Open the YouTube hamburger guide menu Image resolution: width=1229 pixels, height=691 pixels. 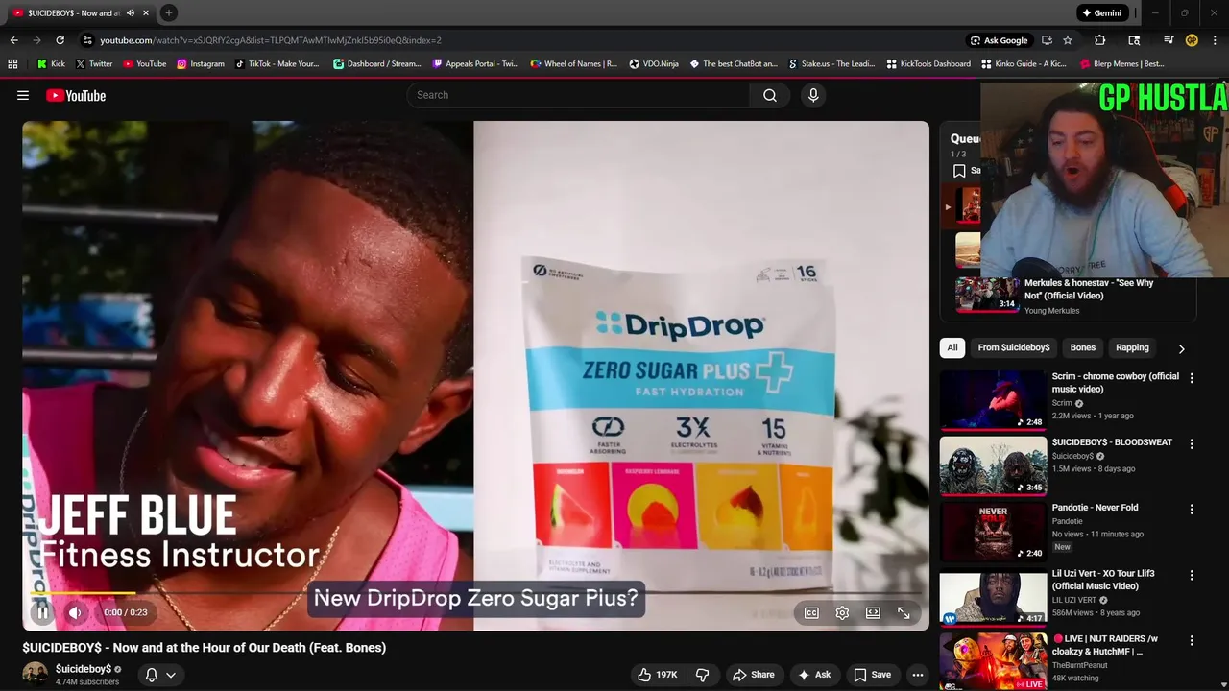coord(23,95)
